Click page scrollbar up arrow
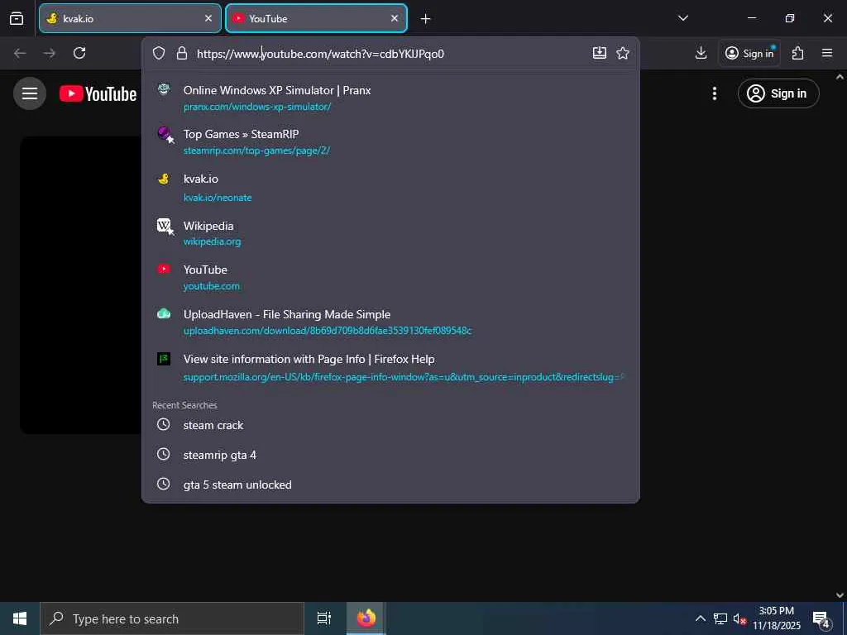The width and height of the screenshot is (847, 635). 840,77
